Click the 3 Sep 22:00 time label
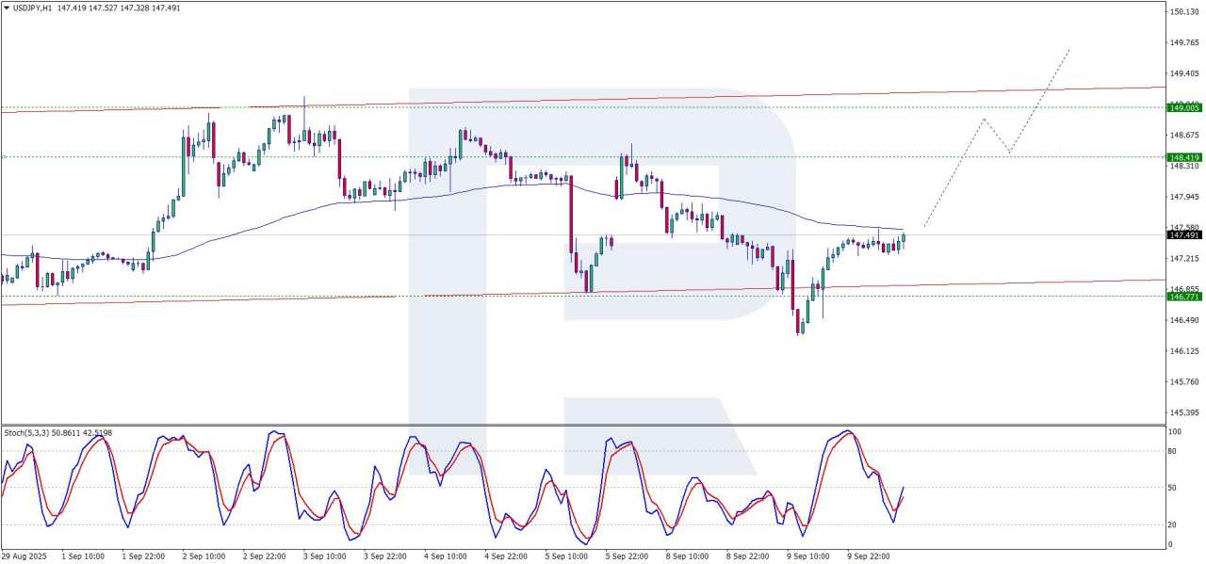Image resolution: width=1206 pixels, height=564 pixels. [386, 556]
